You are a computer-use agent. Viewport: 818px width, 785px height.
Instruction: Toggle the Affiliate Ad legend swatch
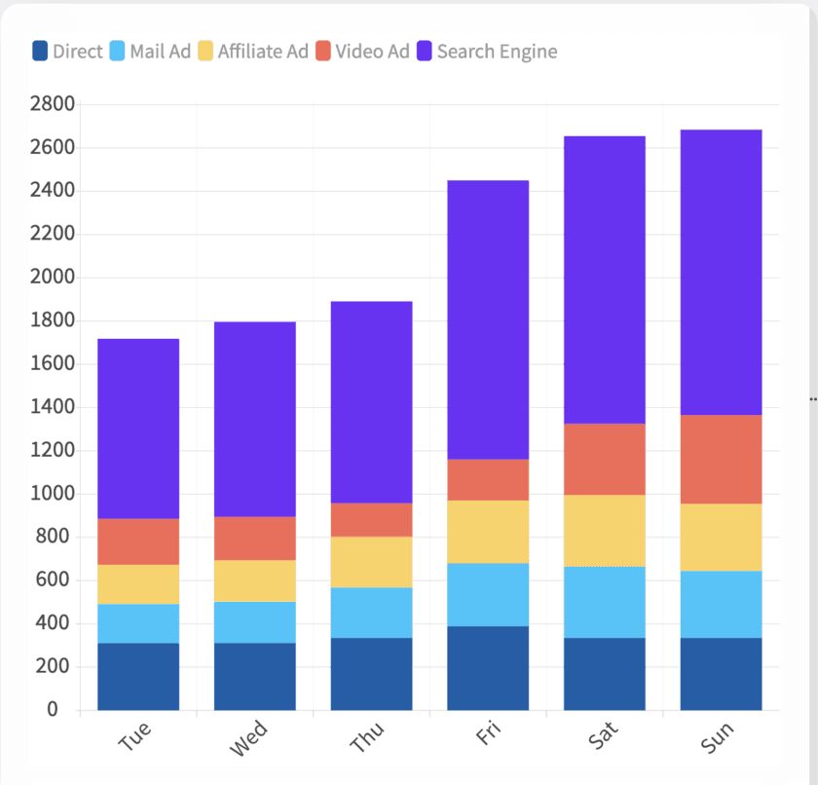(x=205, y=51)
